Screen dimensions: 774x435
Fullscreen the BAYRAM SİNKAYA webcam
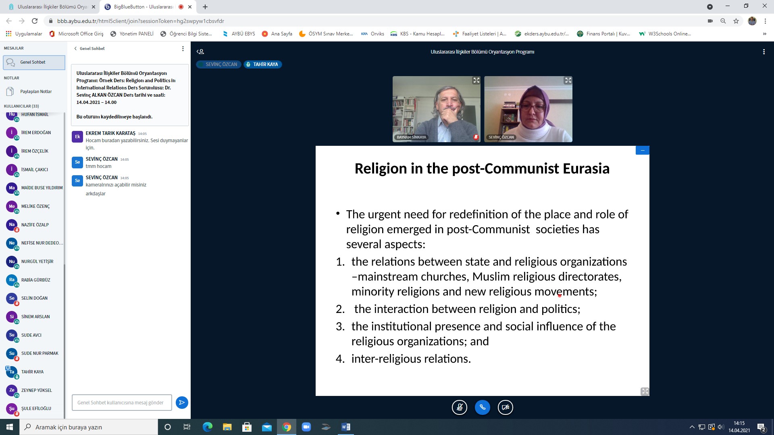476,81
